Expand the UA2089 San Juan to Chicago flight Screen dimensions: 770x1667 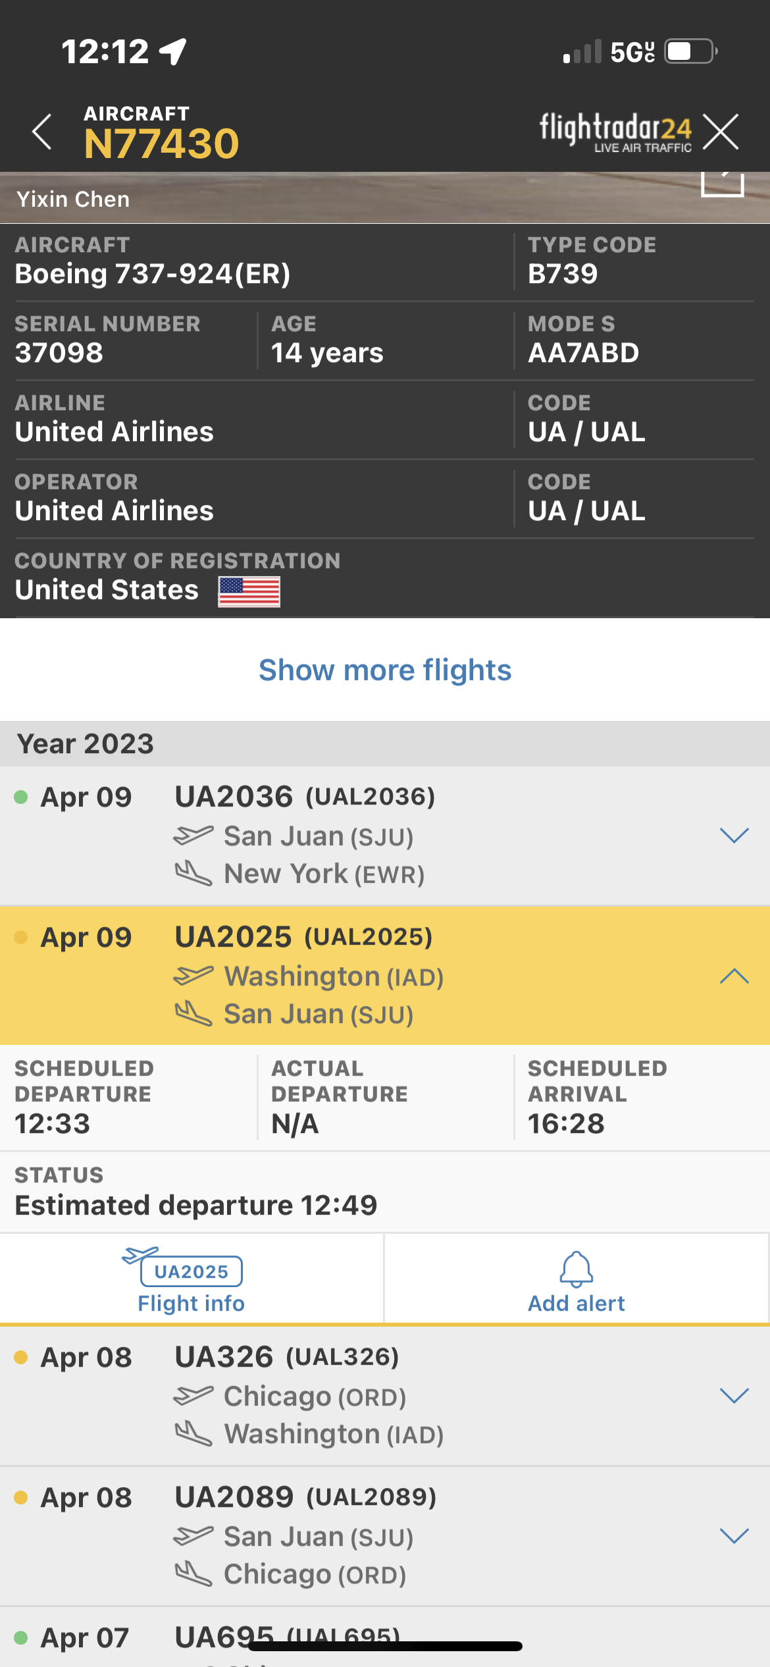(x=734, y=1536)
